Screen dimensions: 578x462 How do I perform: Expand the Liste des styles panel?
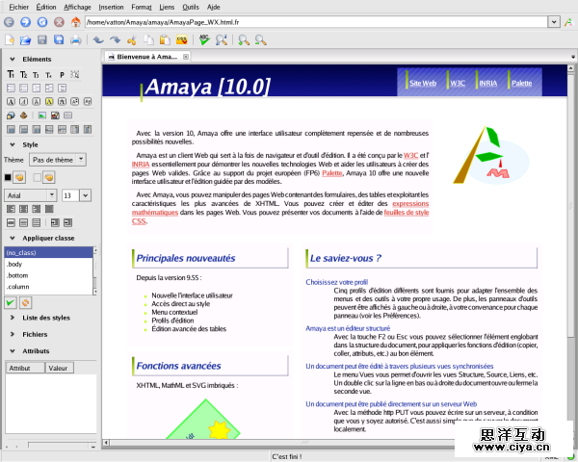13,318
